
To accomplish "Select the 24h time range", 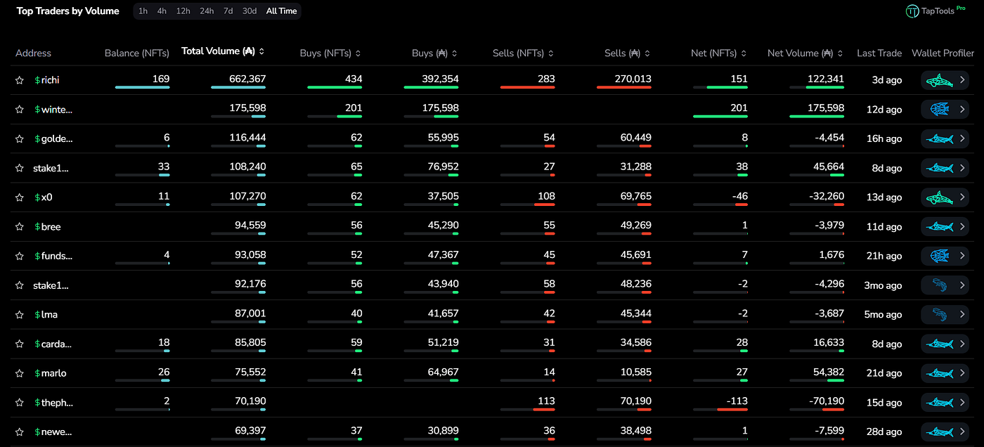I will pyautogui.click(x=207, y=11).
